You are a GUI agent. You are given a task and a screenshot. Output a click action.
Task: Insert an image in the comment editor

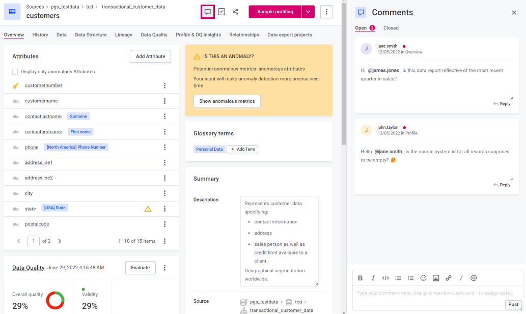pos(436,278)
